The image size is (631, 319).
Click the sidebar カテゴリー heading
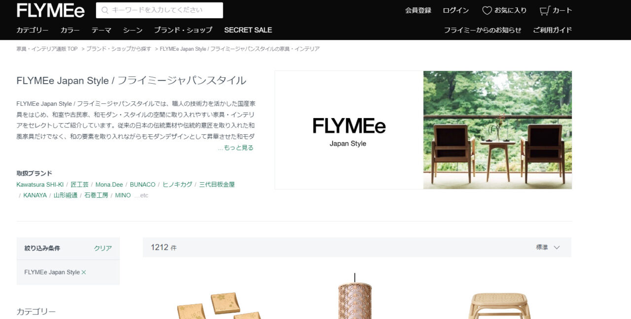36,312
